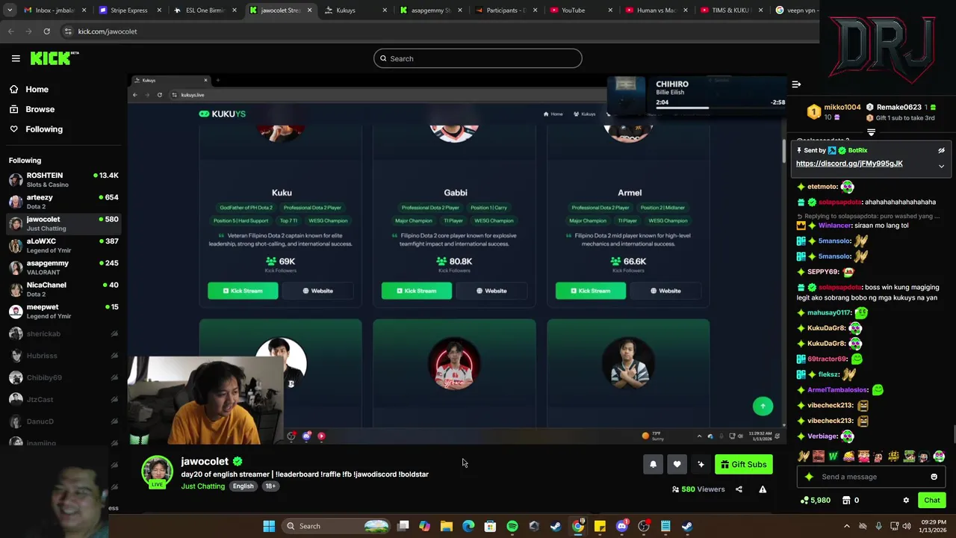The width and height of the screenshot is (956, 538).
Task: Click the English language tag
Action: [243, 486]
